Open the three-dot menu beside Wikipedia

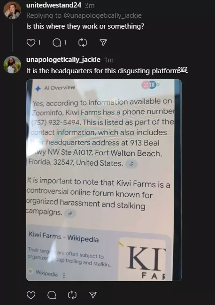64,275
